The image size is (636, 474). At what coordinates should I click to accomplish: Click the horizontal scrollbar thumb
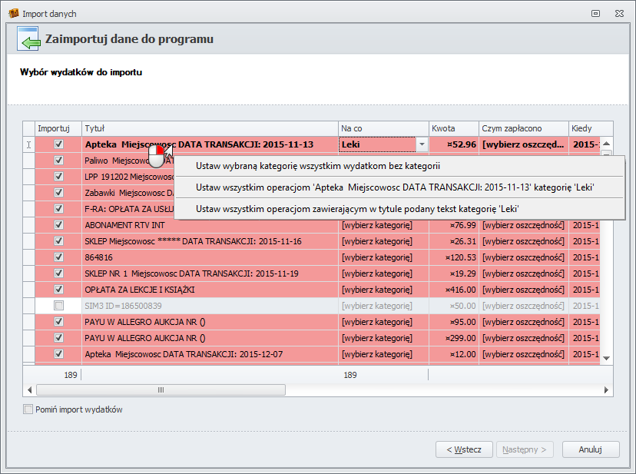161,389
